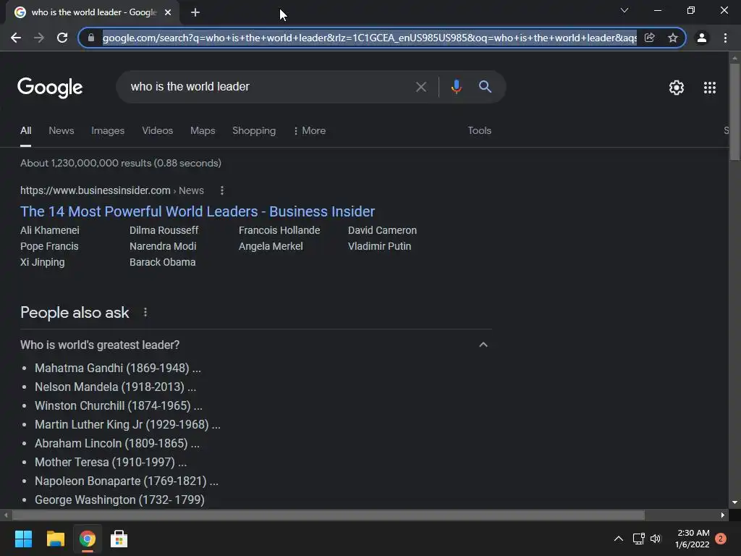
Task: Start a voice search with the microphone
Action: [x=456, y=87]
